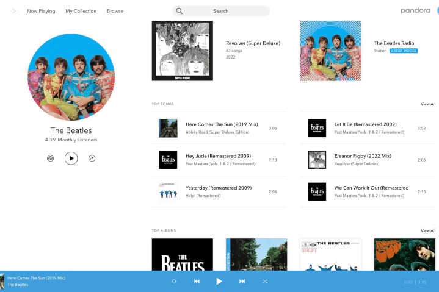Open Artist Modes for The Beatles Radio
The width and height of the screenshot is (439, 292).
tap(404, 51)
